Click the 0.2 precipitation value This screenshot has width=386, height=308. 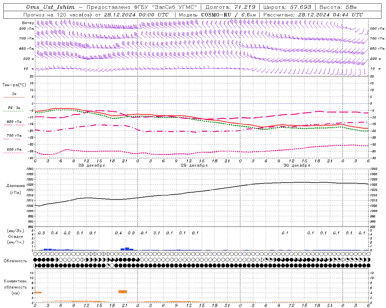click(67, 233)
